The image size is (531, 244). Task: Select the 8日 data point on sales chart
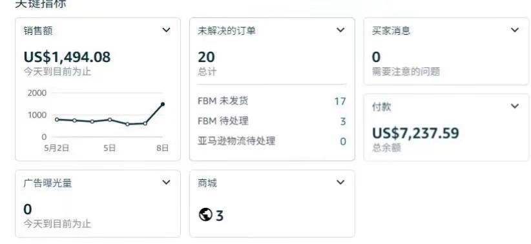[163, 104]
